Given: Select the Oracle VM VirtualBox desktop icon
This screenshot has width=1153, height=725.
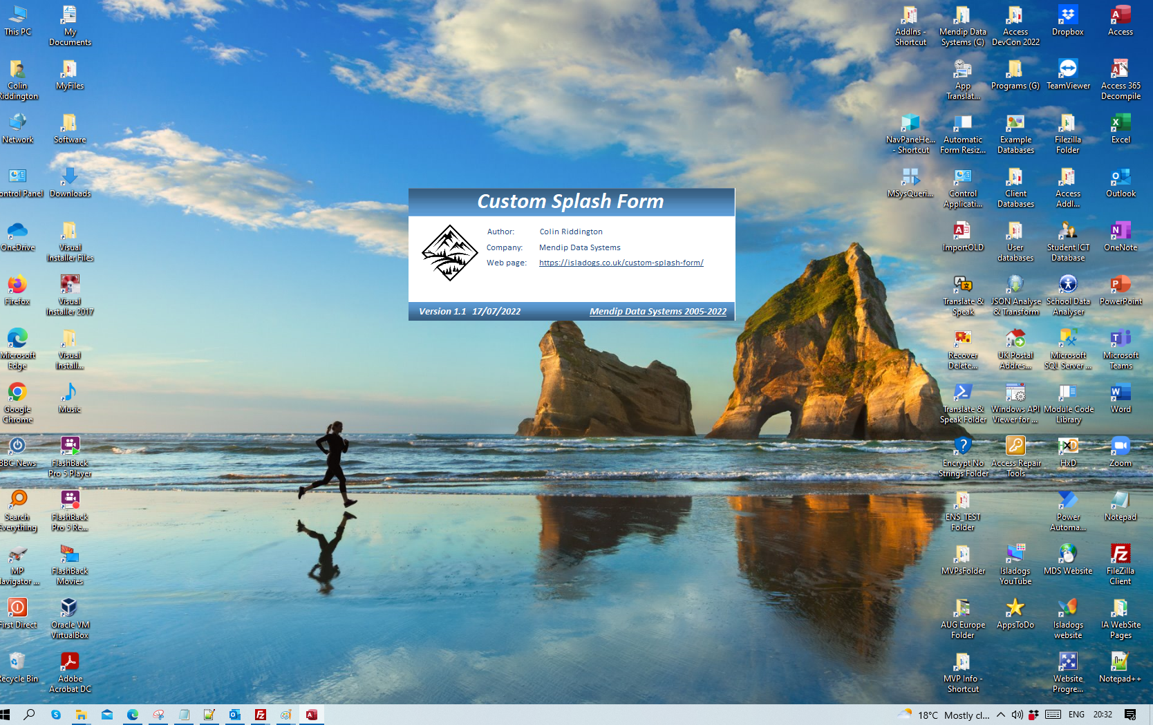Looking at the screenshot, I should pos(70,619).
